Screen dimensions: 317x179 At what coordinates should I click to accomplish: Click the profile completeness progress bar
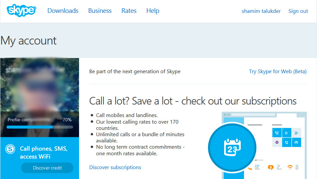coord(40,127)
